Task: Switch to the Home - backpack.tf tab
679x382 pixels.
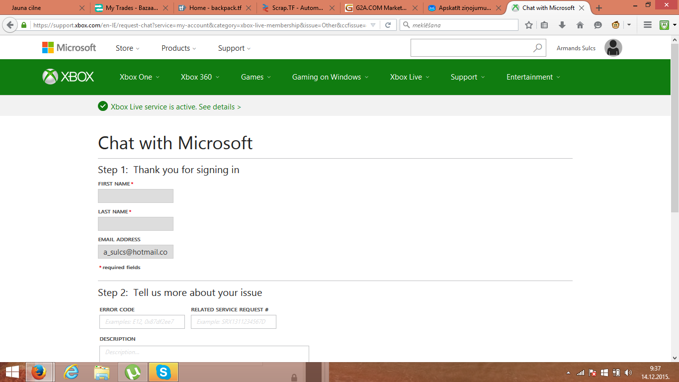Action: (x=215, y=8)
